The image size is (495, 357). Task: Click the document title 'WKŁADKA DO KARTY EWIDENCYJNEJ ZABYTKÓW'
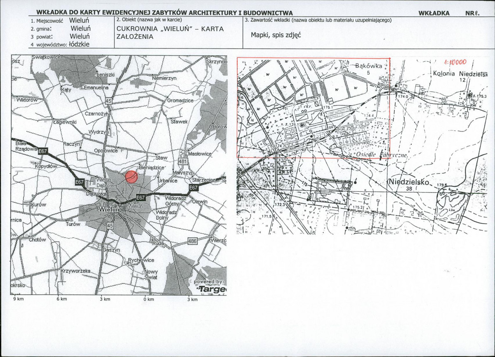(x=165, y=13)
